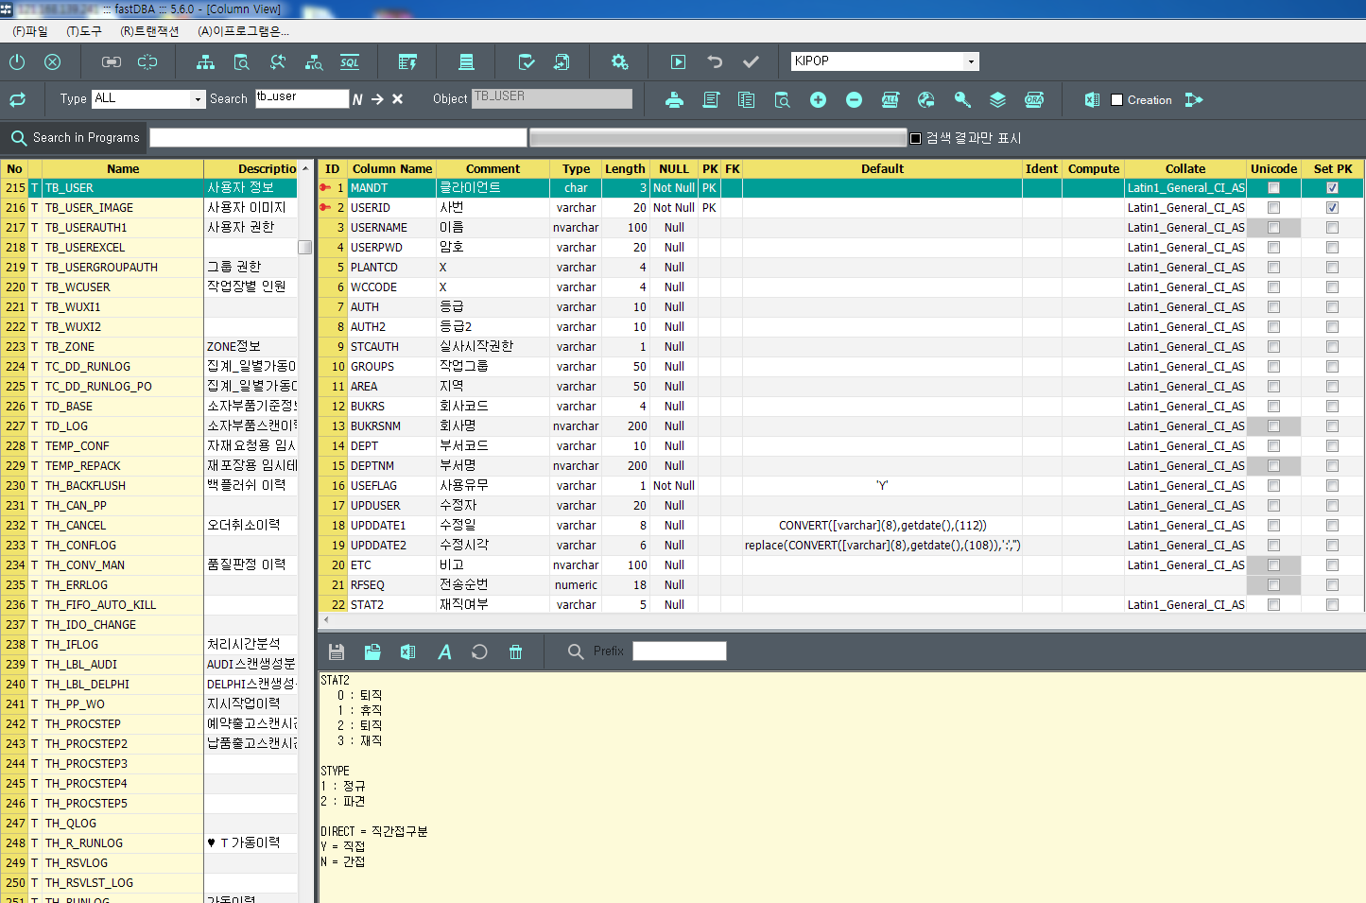This screenshot has height=903, width=1366.
Task: Click the Collate column header
Action: point(1185,169)
